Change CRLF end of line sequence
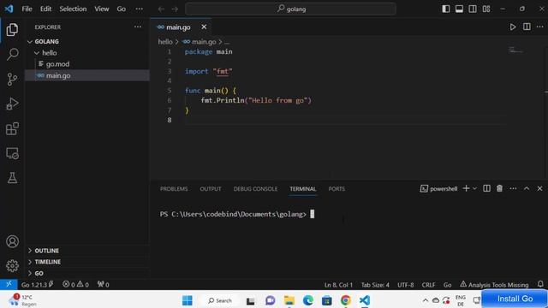Image resolution: width=548 pixels, height=308 pixels. click(x=428, y=285)
